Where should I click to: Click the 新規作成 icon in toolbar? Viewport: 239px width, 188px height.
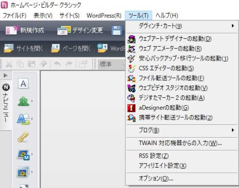(x=12, y=30)
